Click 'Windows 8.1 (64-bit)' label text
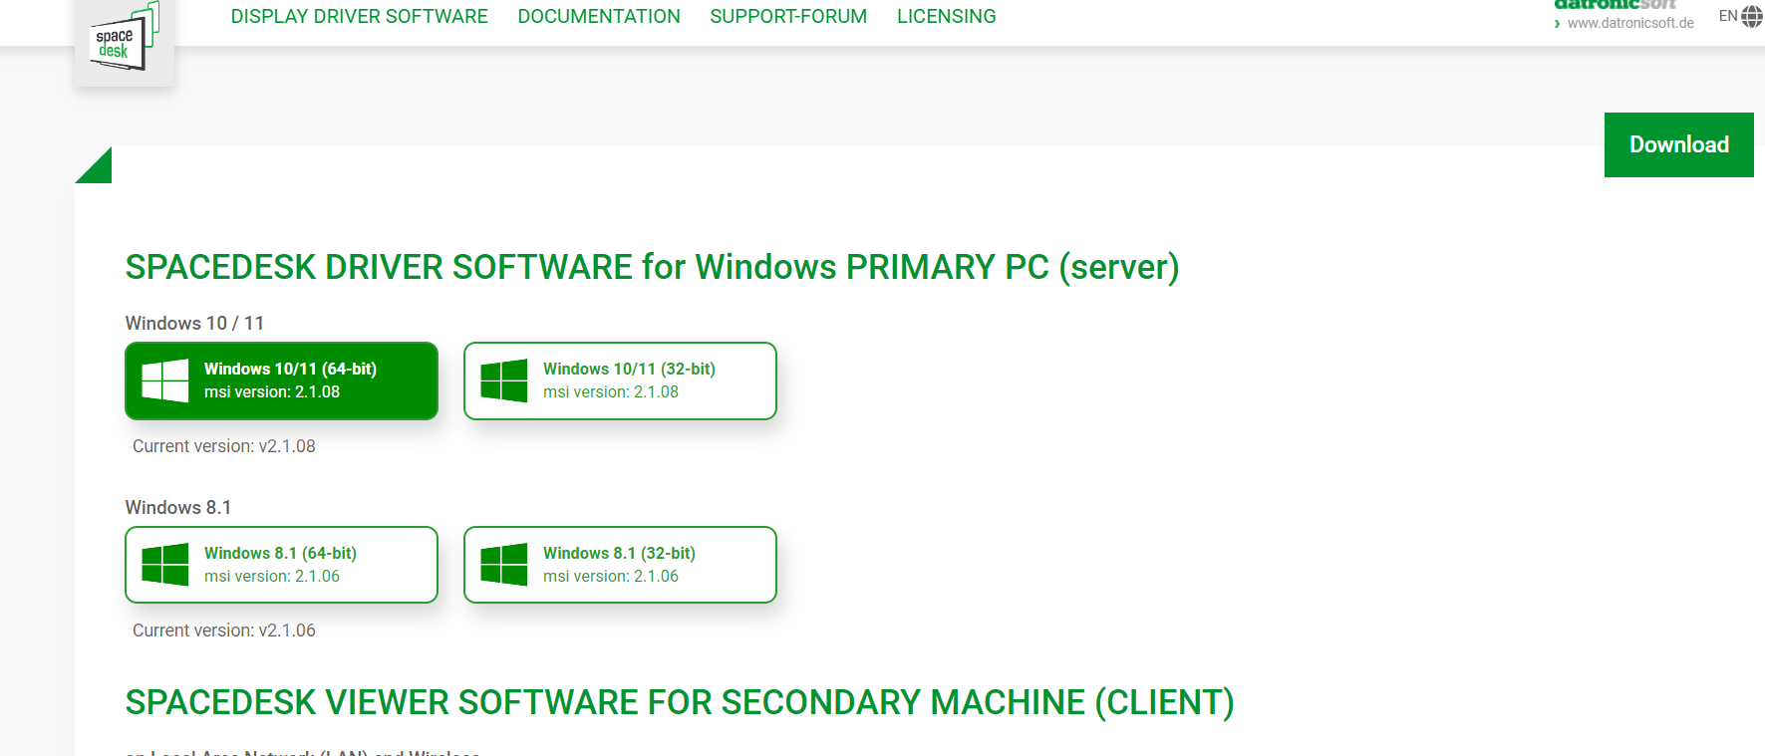Image resolution: width=1765 pixels, height=756 pixels. 280,553
